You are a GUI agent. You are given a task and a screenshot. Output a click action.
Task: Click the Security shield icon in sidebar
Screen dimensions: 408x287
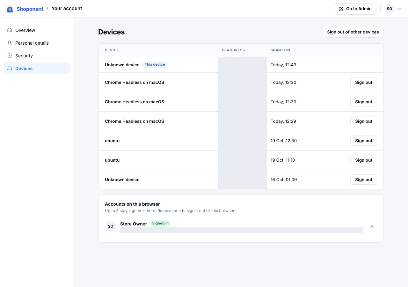click(x=10, y=56)
